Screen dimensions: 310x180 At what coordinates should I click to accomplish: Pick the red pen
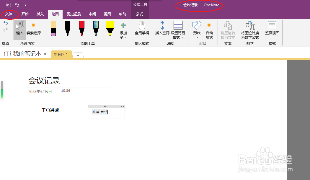click(x=82, y=29)
